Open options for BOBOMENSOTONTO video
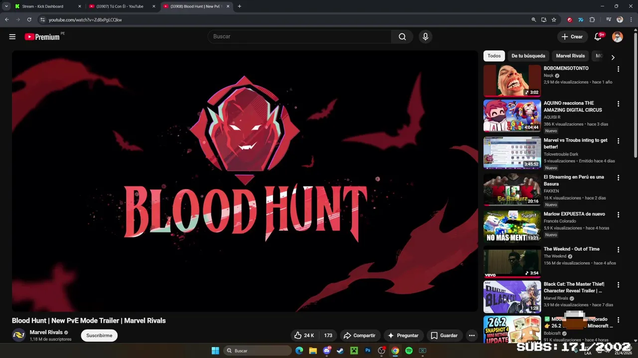This screenshot has width=638, height=358. 618,69
